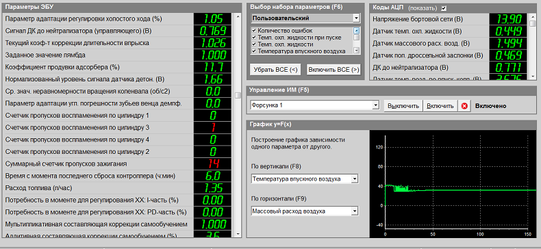
Task: Select the Расход топлива (л/час) parameter row
Action: [x=98, y=188]
